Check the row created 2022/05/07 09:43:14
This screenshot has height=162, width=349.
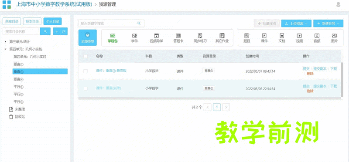point(86,71)
